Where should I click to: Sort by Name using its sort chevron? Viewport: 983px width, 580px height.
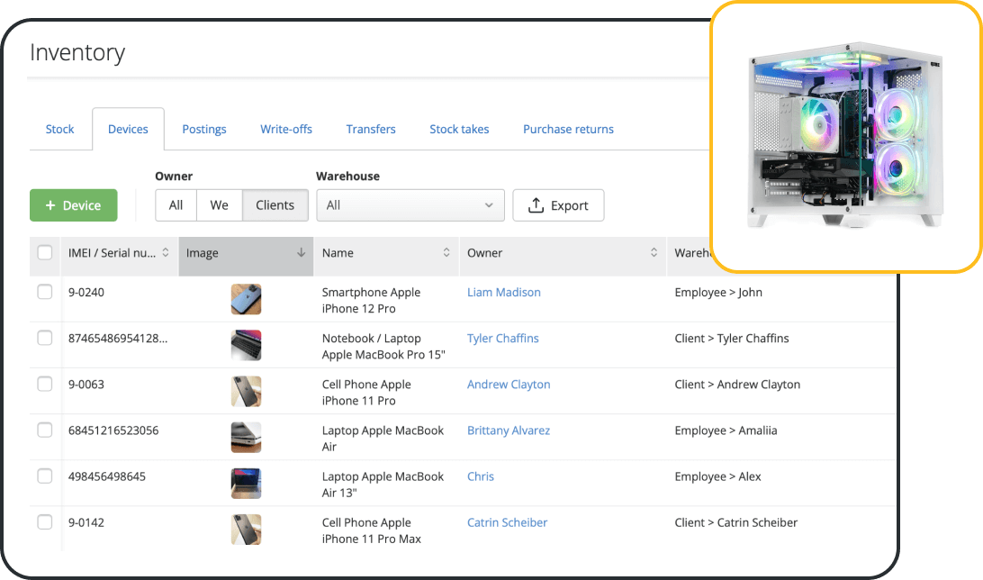(x=447, y=254)
